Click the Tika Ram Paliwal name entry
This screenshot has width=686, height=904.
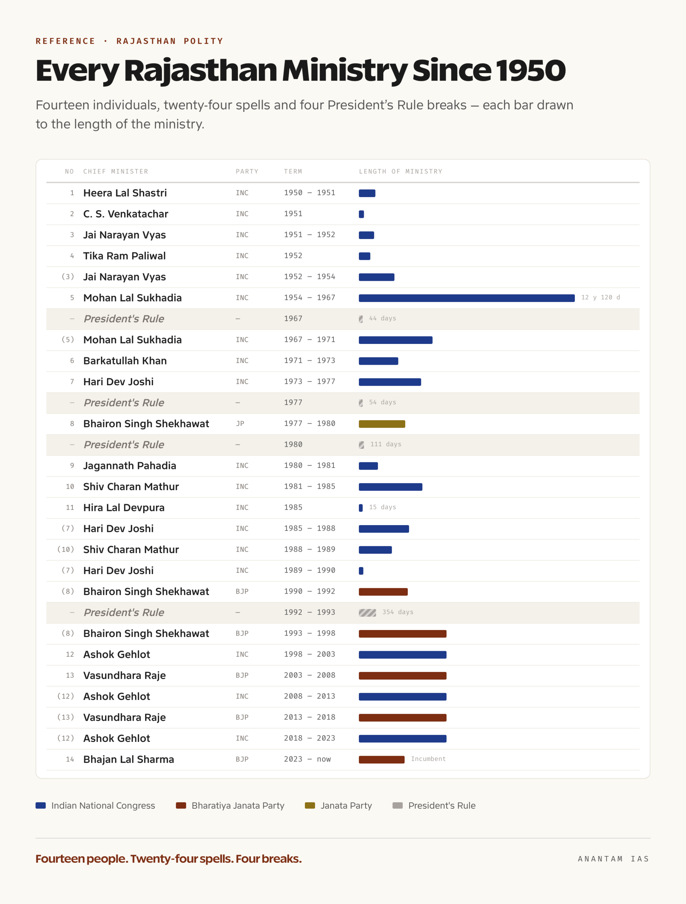pyautogui.click(x=125, y=256)
